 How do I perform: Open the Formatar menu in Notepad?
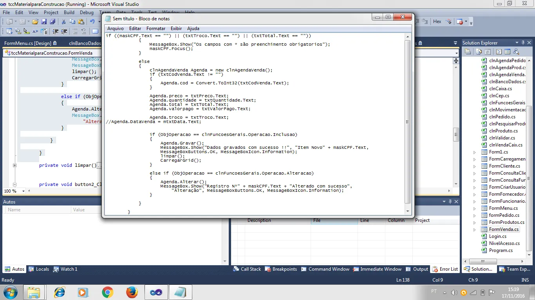pyautogui.click(x=156, y=29)
